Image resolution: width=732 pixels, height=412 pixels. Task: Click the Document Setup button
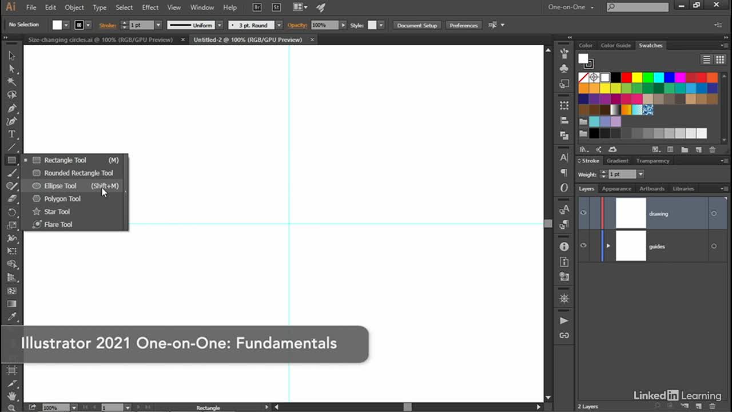point(417,25)
